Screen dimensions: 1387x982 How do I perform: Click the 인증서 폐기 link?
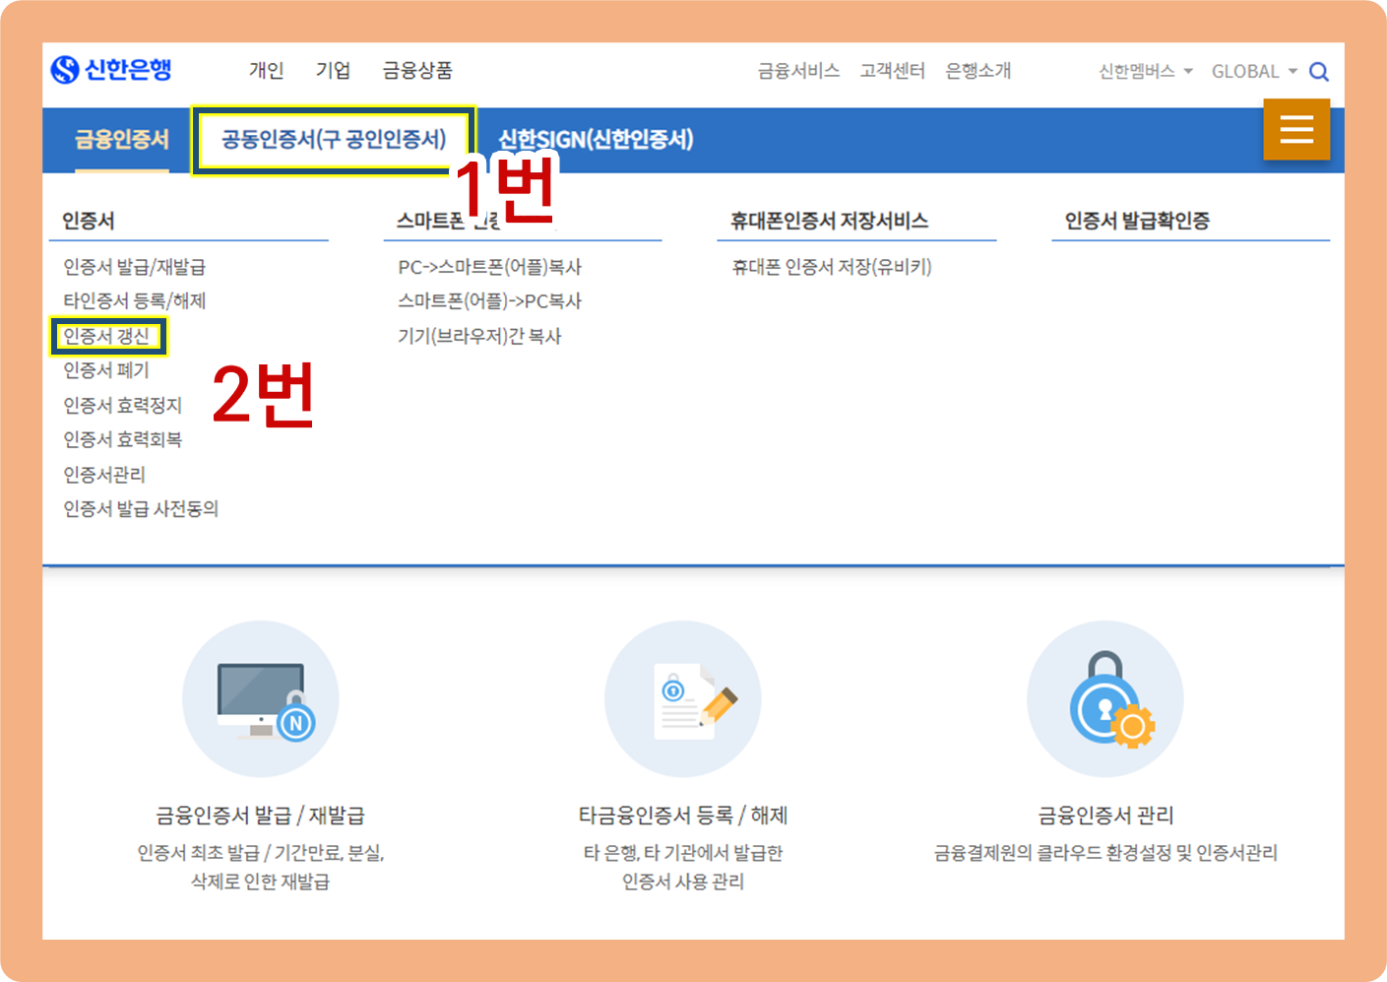tap(106, 370)
